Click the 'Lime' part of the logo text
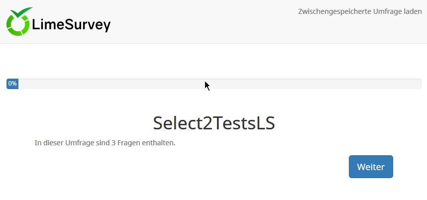Image resolution: width=427 pixels, height=200 pixels. (x=48, y=25)
